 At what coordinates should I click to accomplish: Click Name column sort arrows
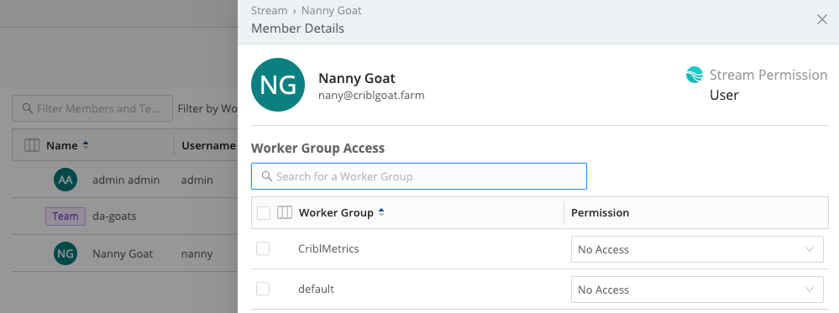tap(86, 145)
